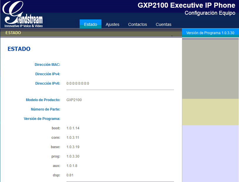The image size is (239, 182).
Task: Open the Contactos tab
Action: (x=137, y=24)
